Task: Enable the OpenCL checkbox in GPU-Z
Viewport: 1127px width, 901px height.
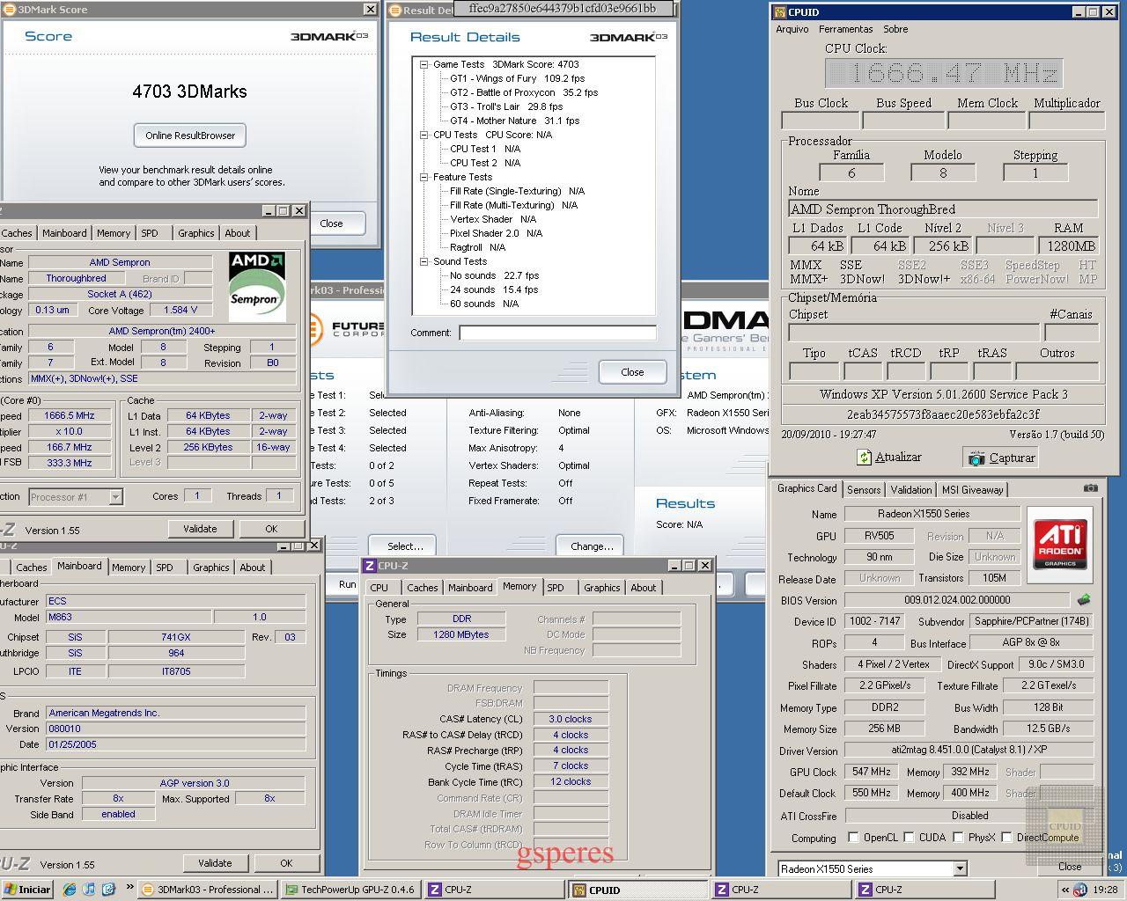Action: pos(853,837)
